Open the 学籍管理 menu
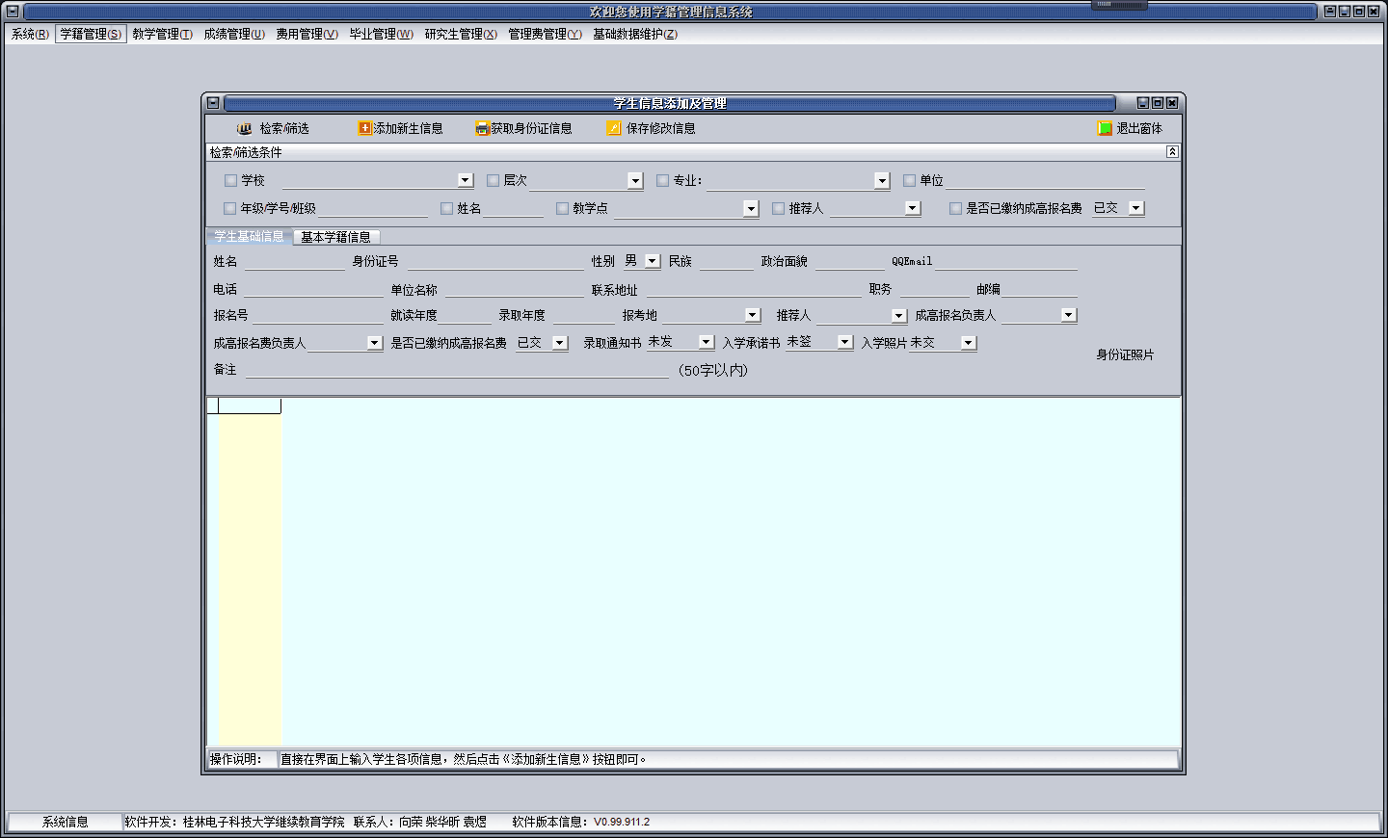This screenshot has width=1388, height=838. click(91, 34)
